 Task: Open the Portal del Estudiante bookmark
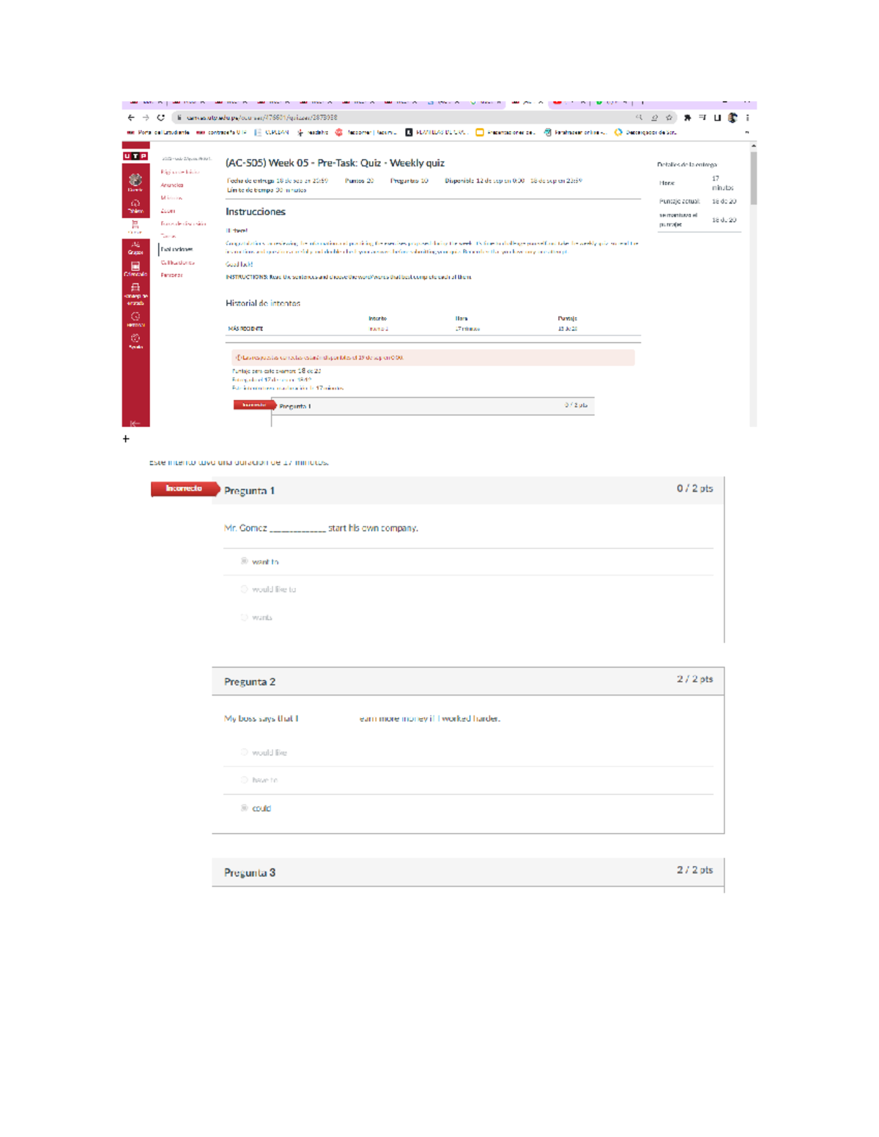[158, 133]
